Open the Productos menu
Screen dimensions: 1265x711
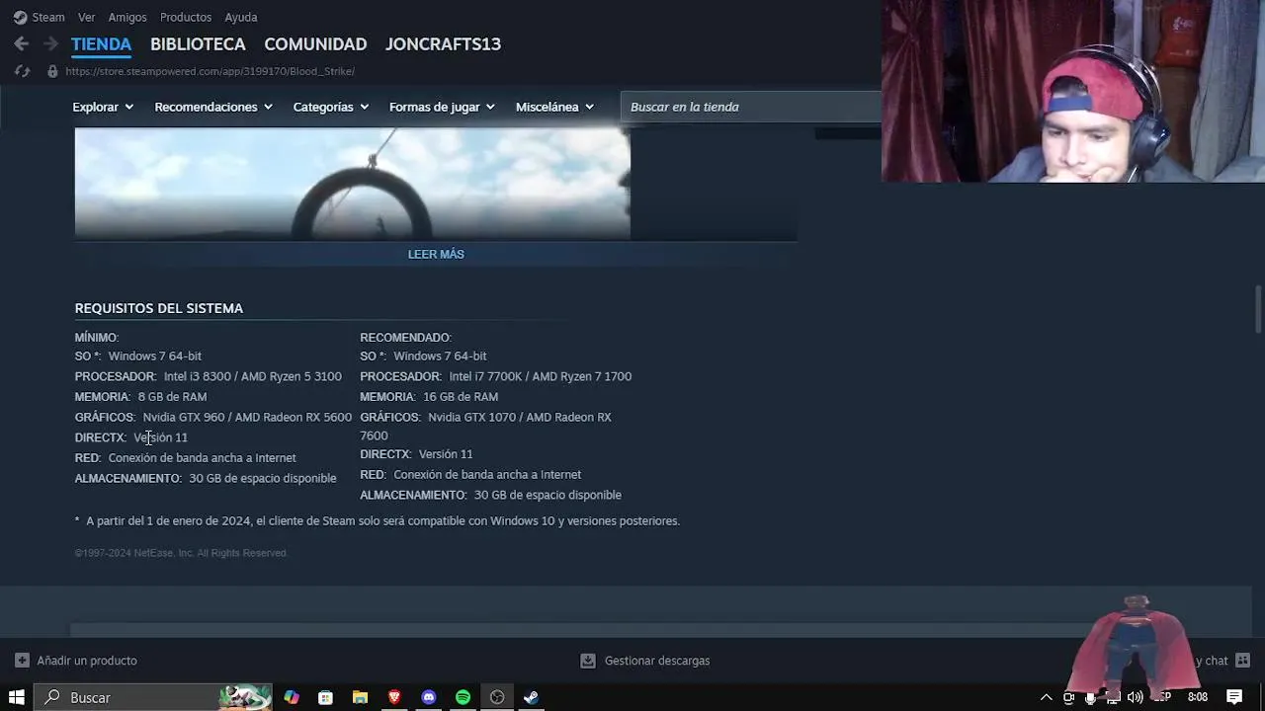(186, 17)
